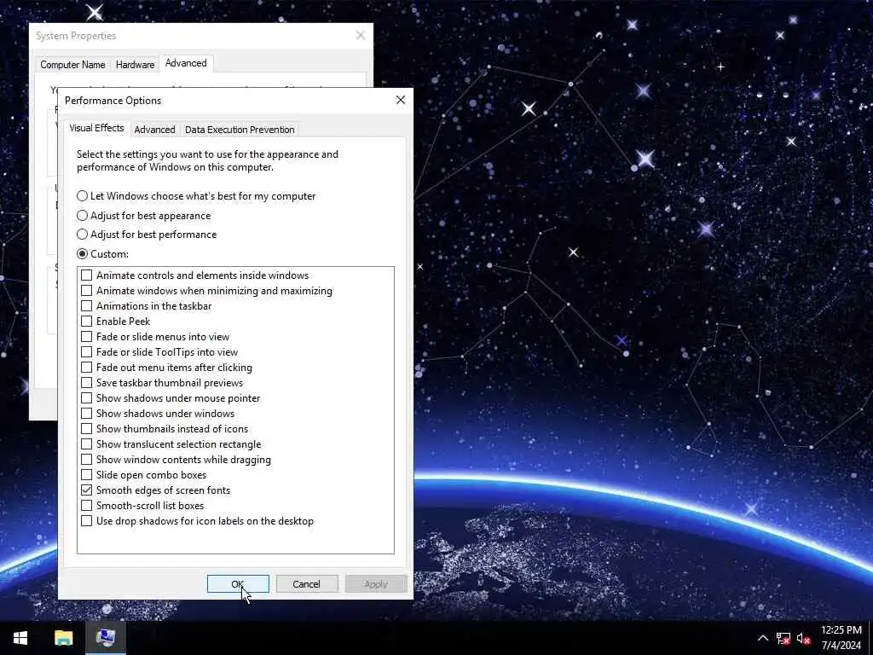873x655 pixels.
Task: Check Show shadows under windows
Action: [86, 414]
